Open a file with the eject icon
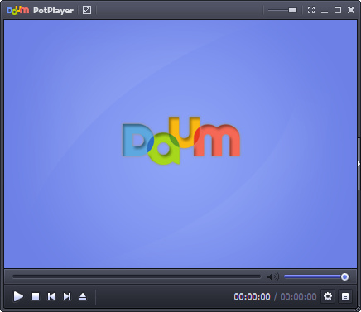This screenshot has height=312, width=361. [x=83, y=296]
